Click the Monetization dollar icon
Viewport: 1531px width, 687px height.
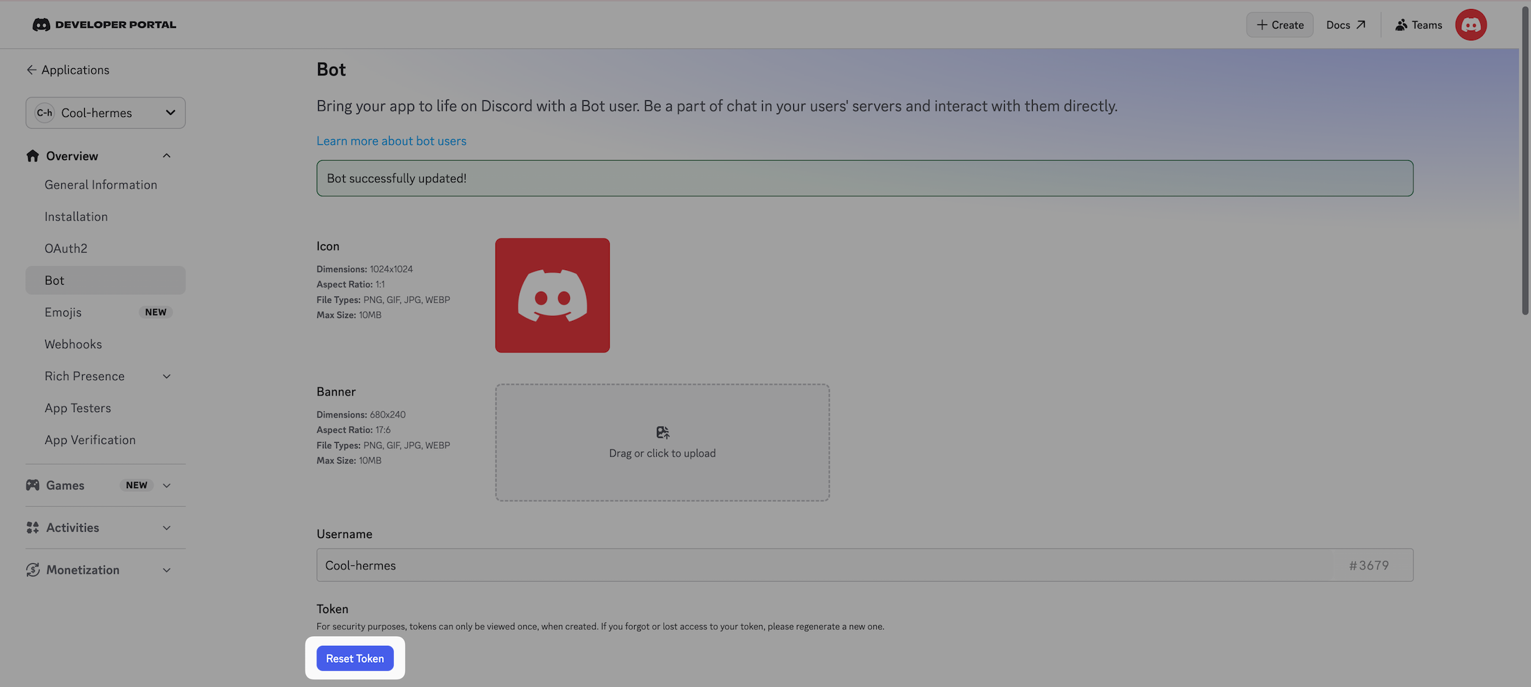[33, 570]
